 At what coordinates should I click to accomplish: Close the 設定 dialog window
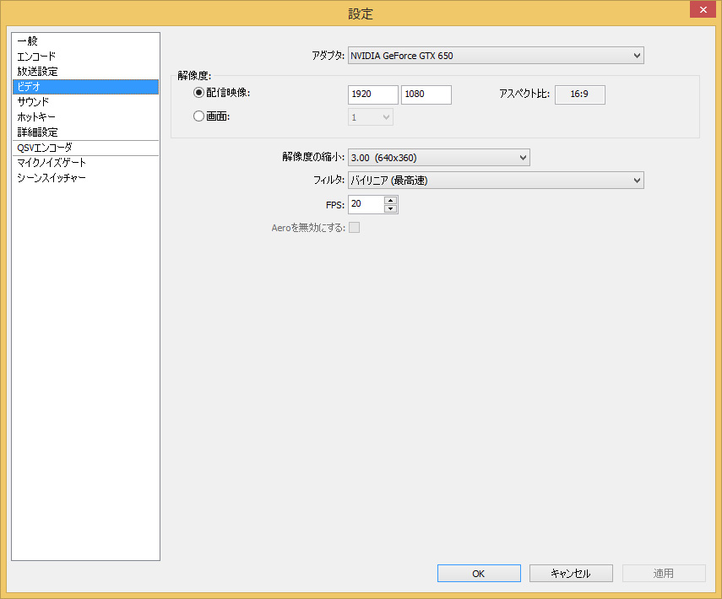pos(703,9)
